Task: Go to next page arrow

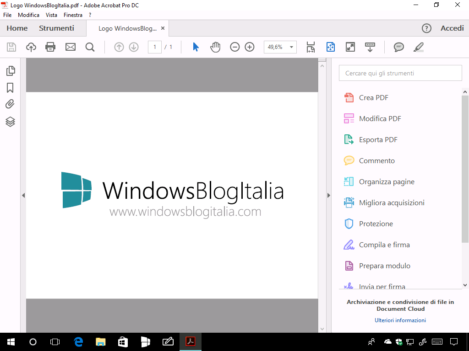Action: coord(134,47)
